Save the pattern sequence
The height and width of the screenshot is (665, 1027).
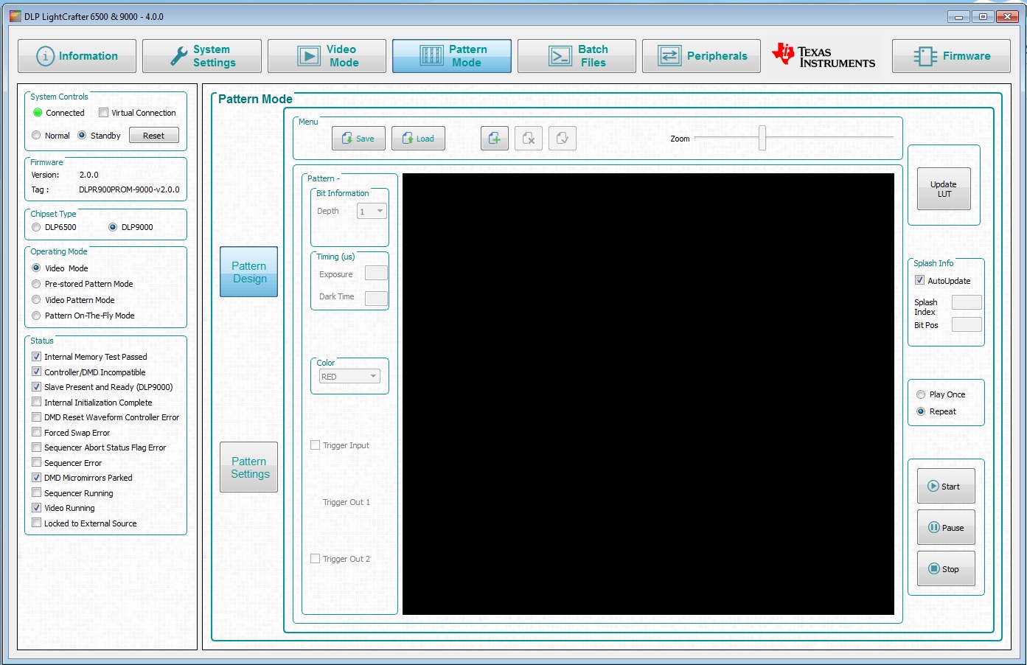coord(358,138)
